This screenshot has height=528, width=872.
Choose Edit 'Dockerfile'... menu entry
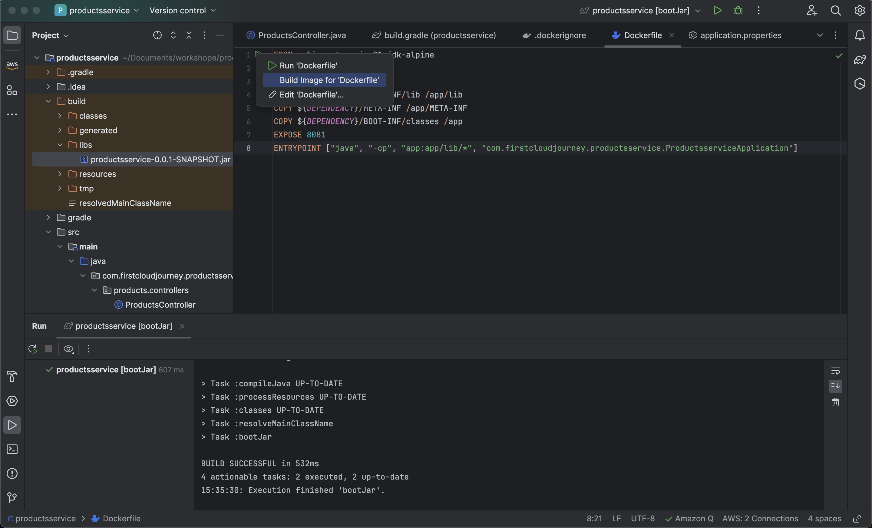point(324,94)
